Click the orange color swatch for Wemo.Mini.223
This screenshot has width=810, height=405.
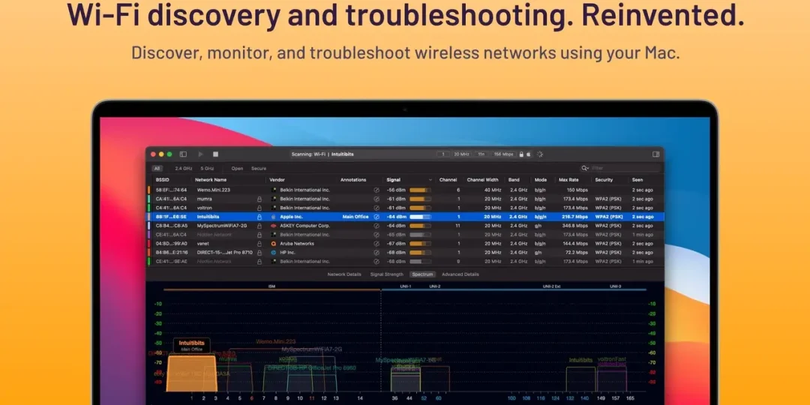coord(148,190)
